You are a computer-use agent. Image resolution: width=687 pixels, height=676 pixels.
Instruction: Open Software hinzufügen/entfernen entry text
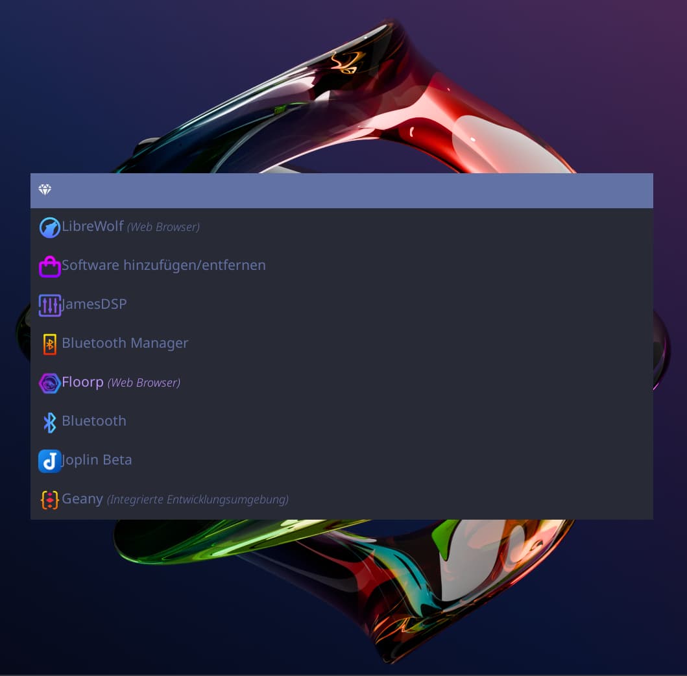click(163, 265)
